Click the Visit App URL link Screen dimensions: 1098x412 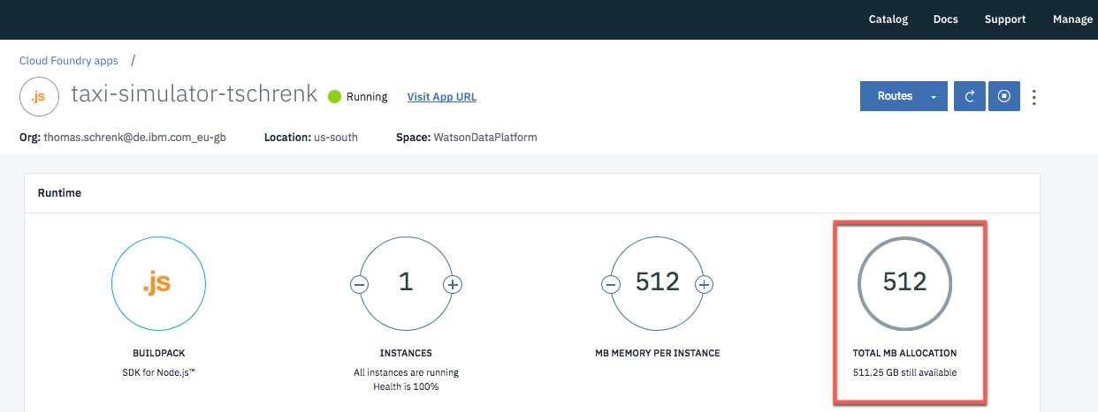click(x=442, y=97)
